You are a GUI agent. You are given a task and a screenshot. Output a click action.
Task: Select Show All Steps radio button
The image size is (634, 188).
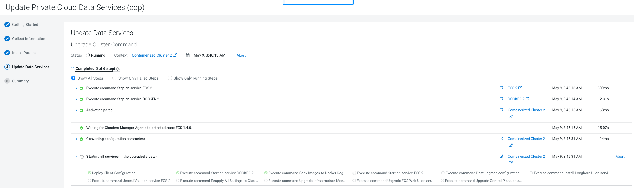point(73,78)
